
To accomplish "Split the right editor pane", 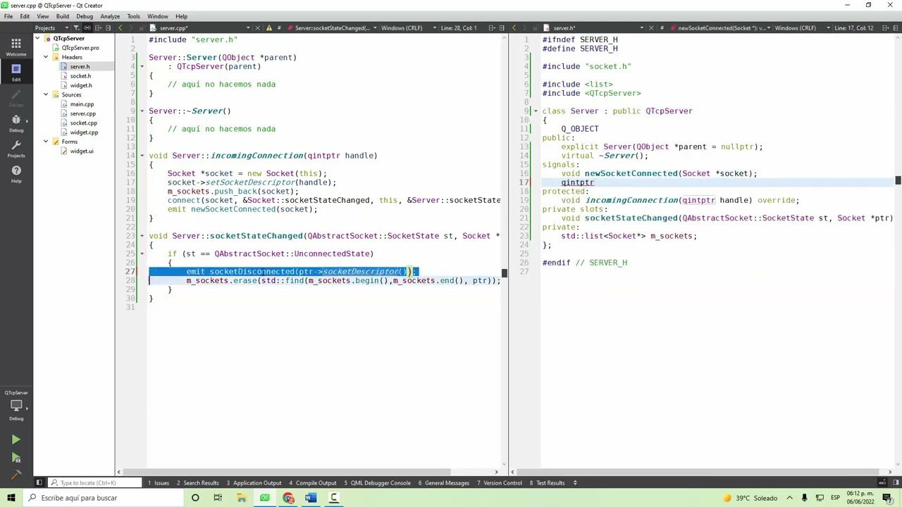I will [885, 28].
